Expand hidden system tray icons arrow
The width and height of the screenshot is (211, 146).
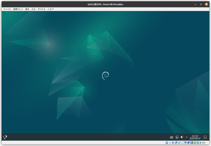tap(186, 137)
